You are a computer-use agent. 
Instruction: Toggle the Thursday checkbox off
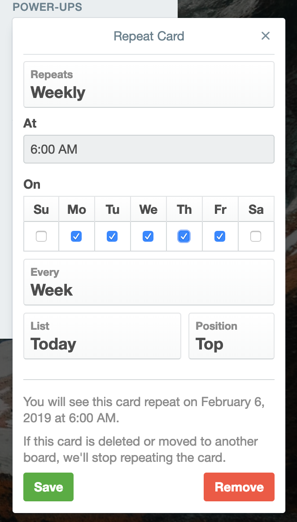click(184, 236)
